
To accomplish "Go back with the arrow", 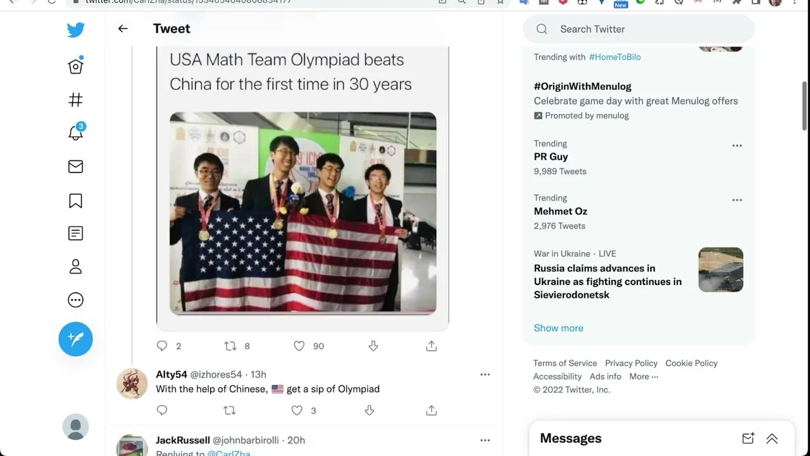I will (123, 28).
